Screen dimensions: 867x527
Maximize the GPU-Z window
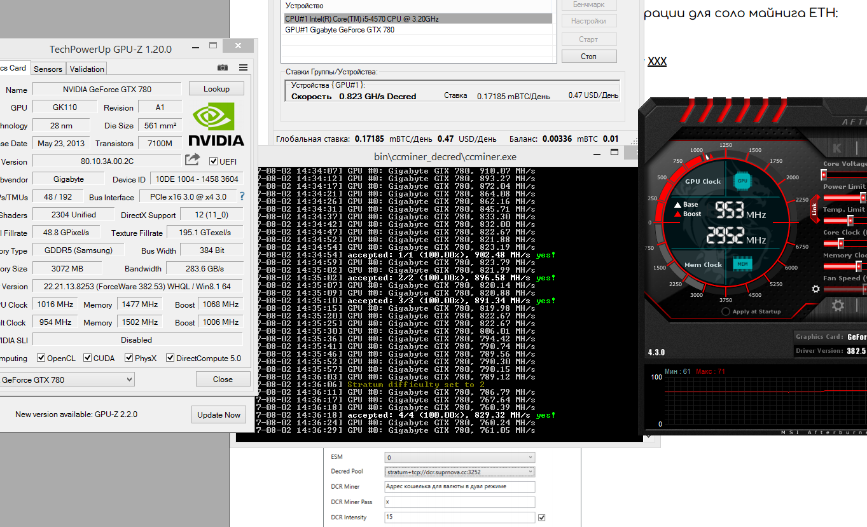click(x=214, y=46)
